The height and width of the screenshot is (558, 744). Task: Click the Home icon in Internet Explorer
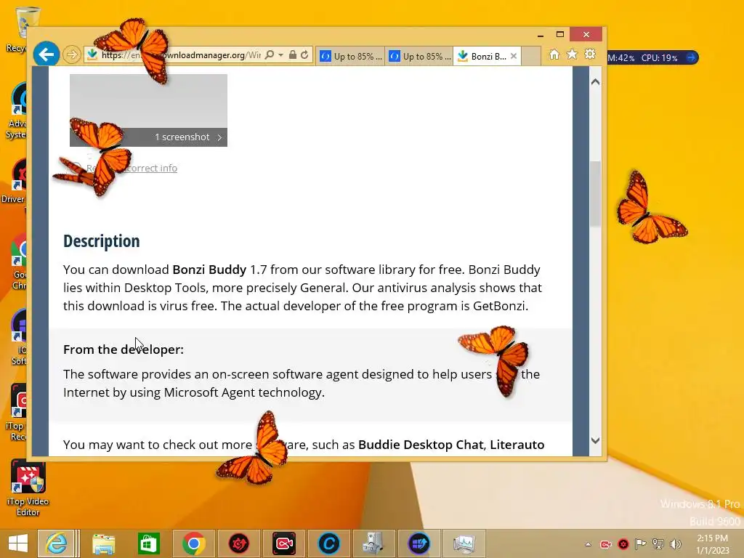554,54
